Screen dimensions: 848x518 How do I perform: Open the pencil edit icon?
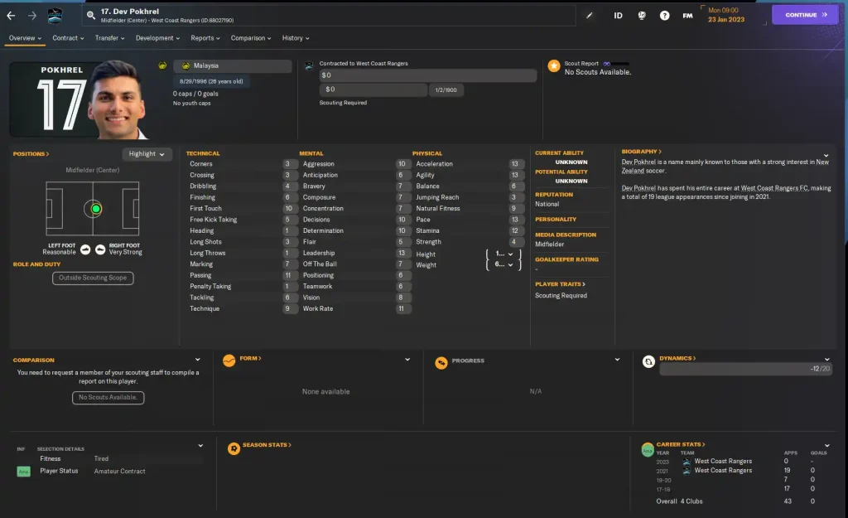point(590,16)
